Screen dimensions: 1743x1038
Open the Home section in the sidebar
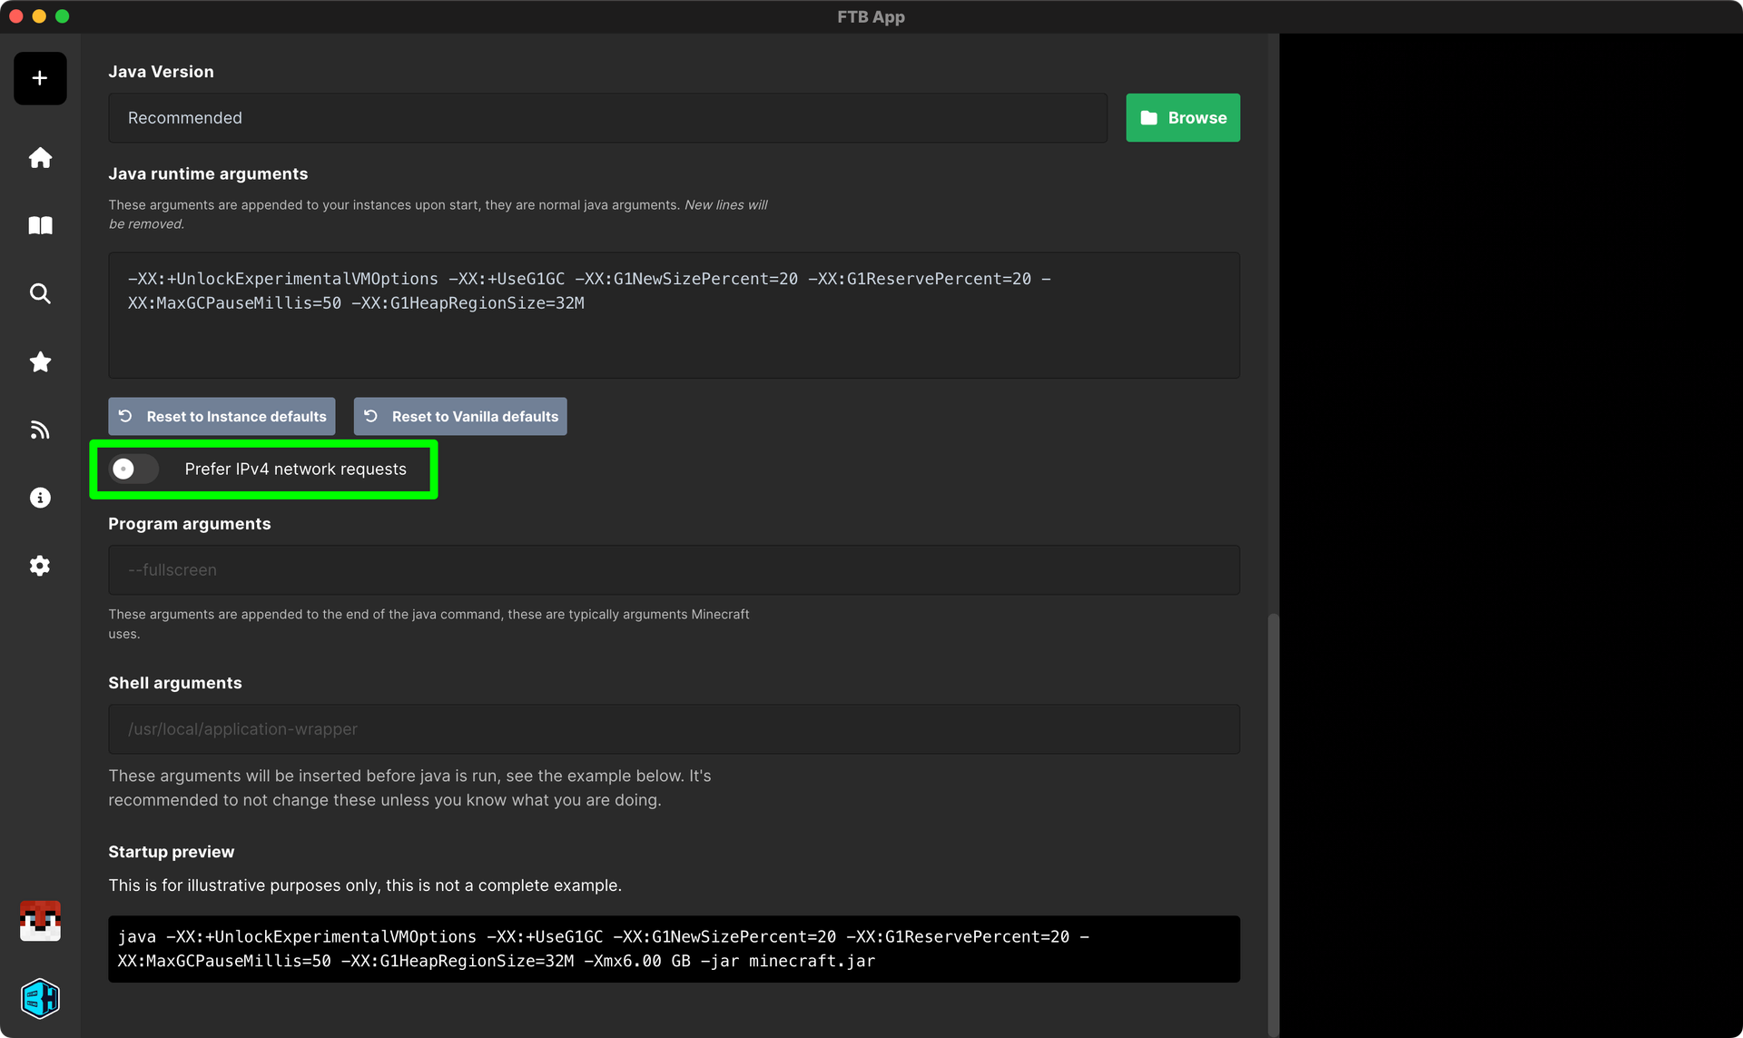[40, 157]
